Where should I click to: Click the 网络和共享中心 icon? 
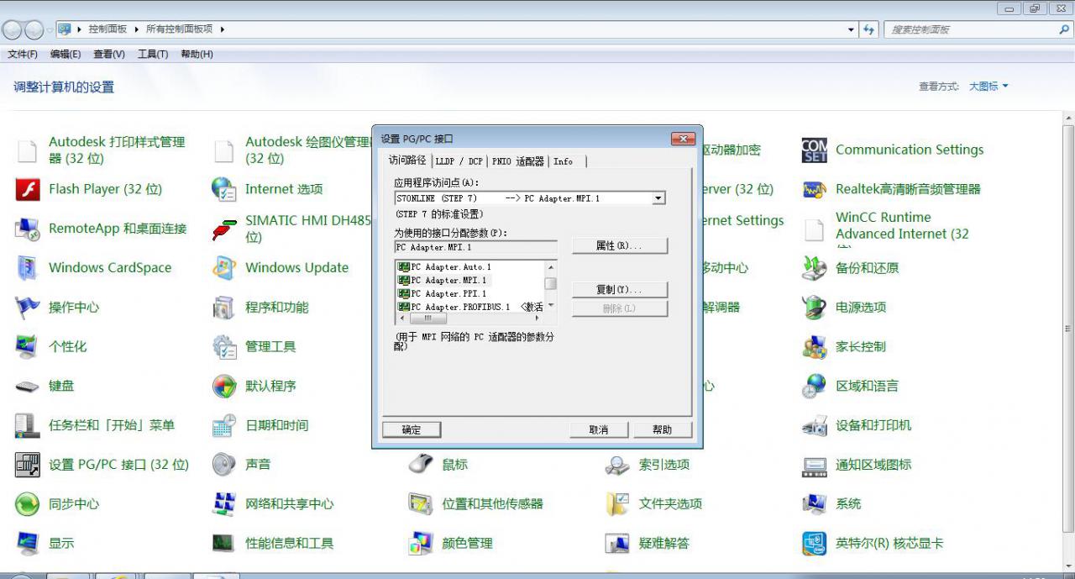224,504
